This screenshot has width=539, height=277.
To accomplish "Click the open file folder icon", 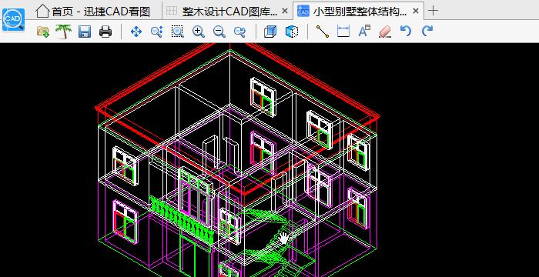I will tap(42, 32).
